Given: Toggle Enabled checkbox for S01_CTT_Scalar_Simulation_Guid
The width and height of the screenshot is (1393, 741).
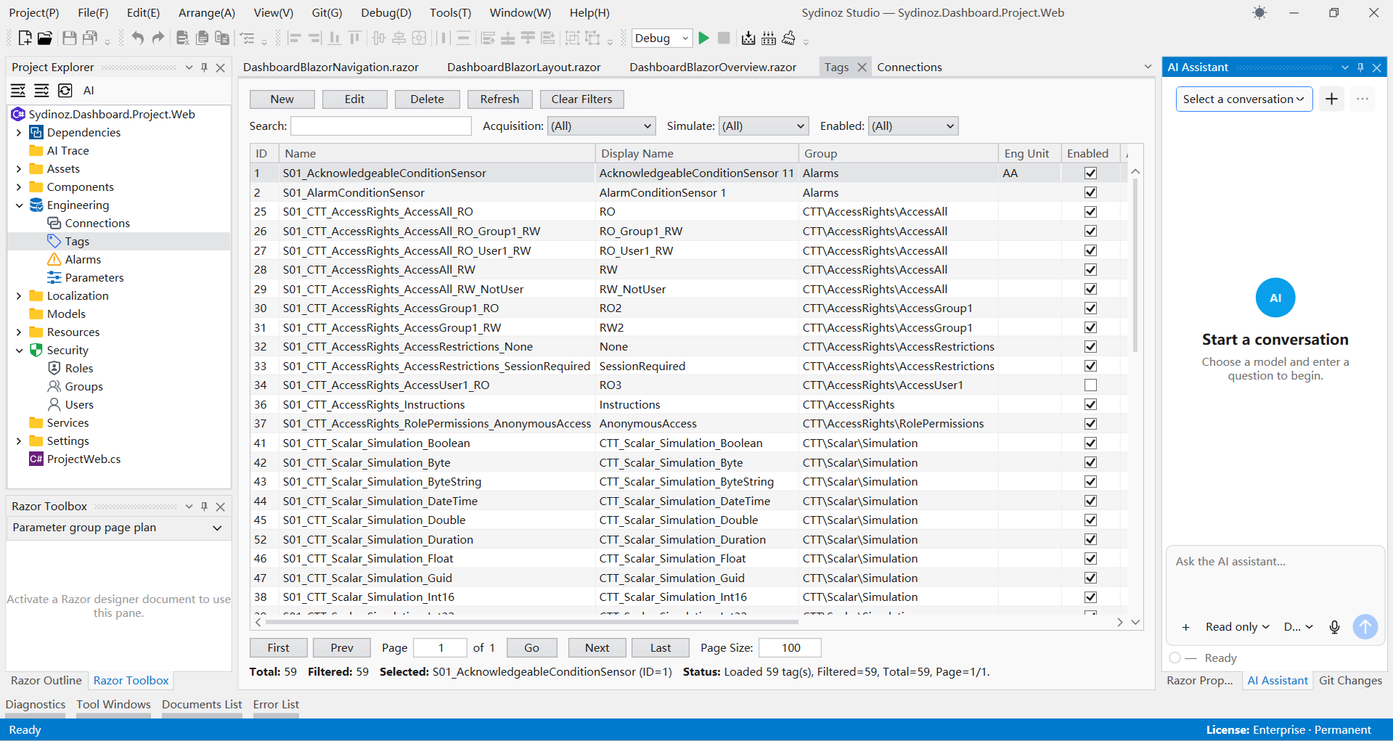Looking at the screenshot, I should pos(1090,578).
